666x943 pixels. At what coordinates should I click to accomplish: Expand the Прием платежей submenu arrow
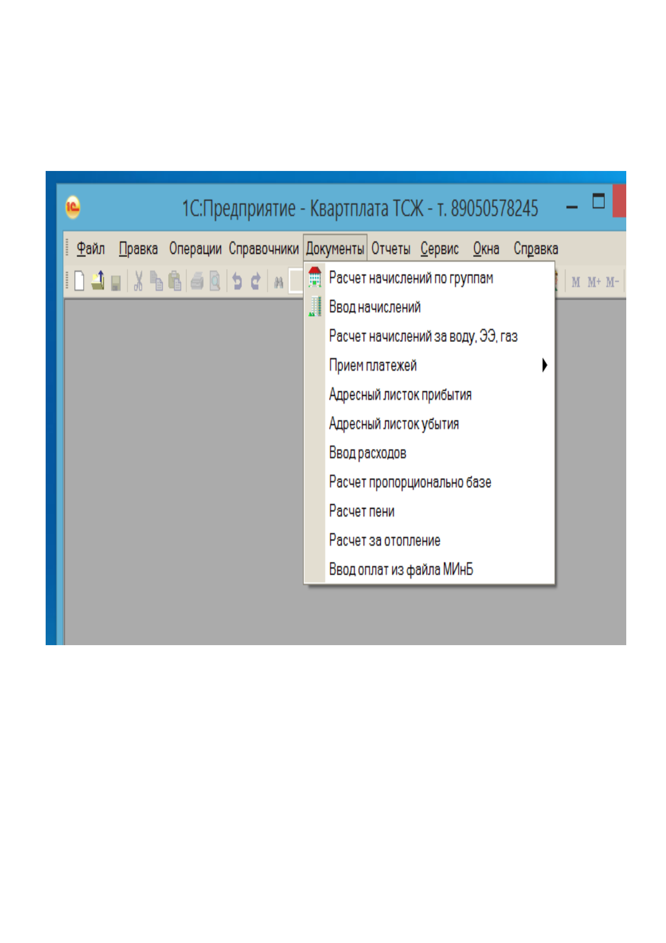click(x=545, y=365)
